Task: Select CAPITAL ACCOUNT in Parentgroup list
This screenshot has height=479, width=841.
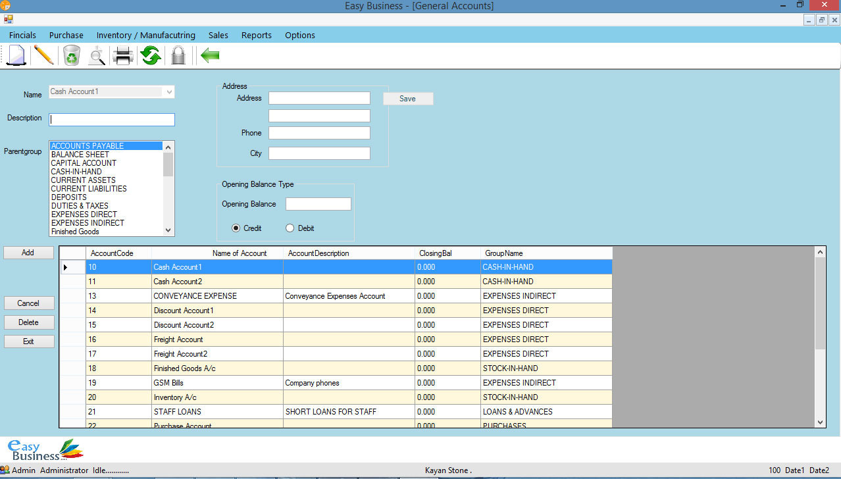Action: click(106, 163)
